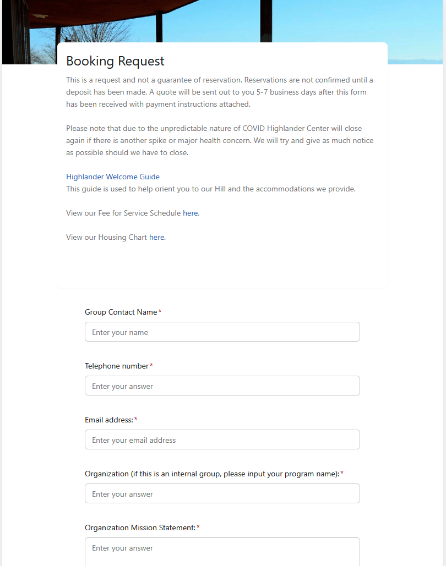Click the Organization field label text
This screenshot has height=566, width=446.
(x=212, y=474)
